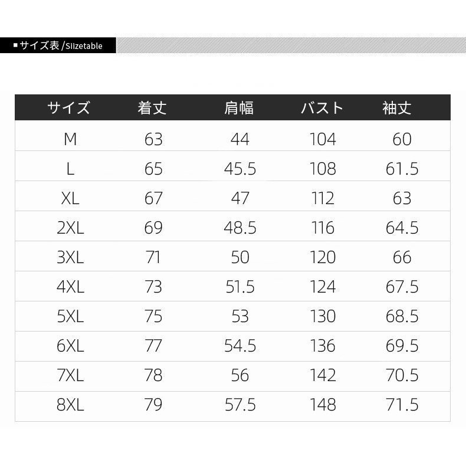Click the 着丈 column header
The image size is (466, 466).
coord(152,108)
